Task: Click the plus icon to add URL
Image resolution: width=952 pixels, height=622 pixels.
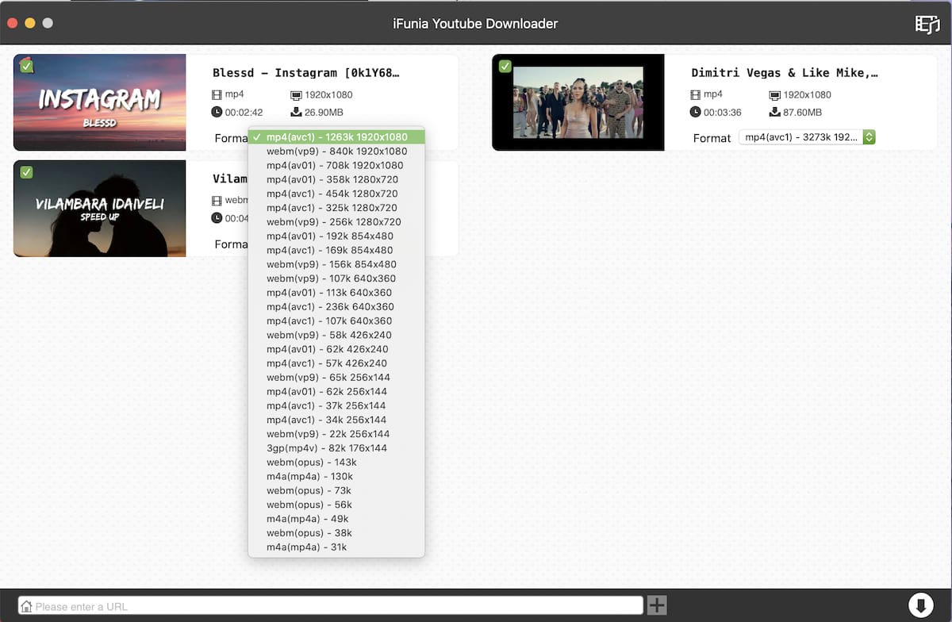Action: [656, 605]
